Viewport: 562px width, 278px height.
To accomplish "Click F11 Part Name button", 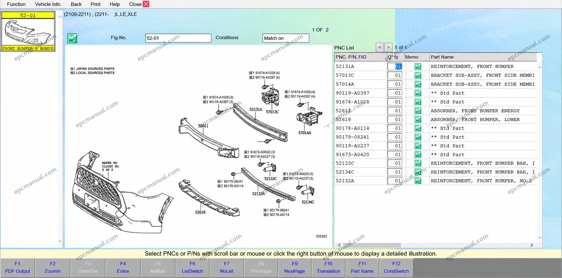I will click(x=362, y=267).
